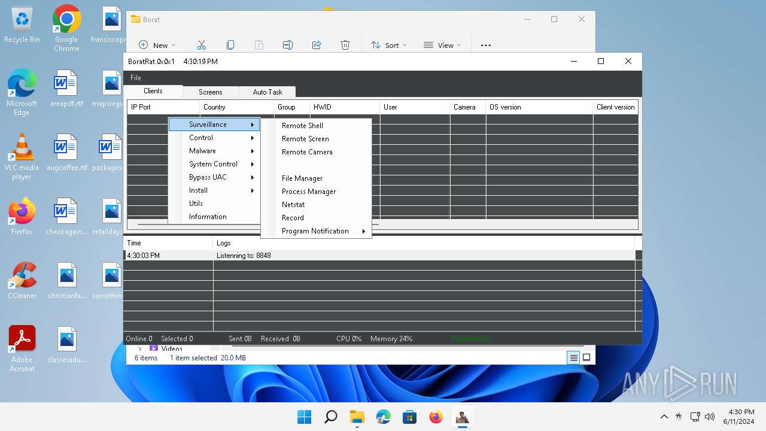Switch Explorer to details view icon
766x431 pixels.
(x=573, y=357)
